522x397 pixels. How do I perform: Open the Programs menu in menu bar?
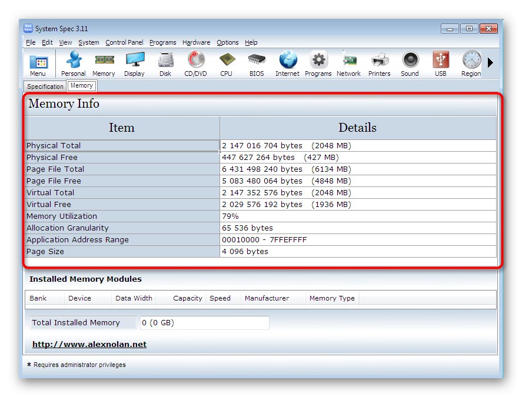(x=163, y=42)
